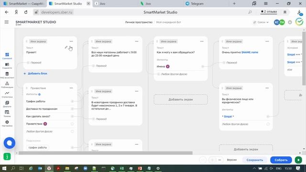Click browser back arrow

pyautogui.click(x=7, y=12)
